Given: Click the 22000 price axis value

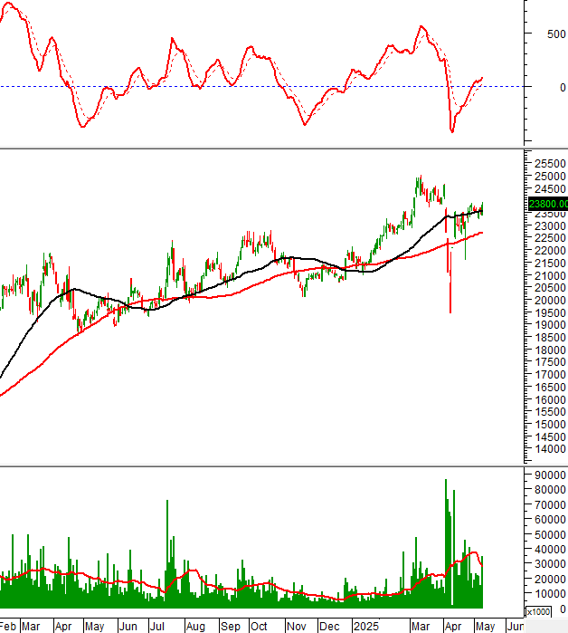Looking at the screenshot, I should [x=550, y=251].
